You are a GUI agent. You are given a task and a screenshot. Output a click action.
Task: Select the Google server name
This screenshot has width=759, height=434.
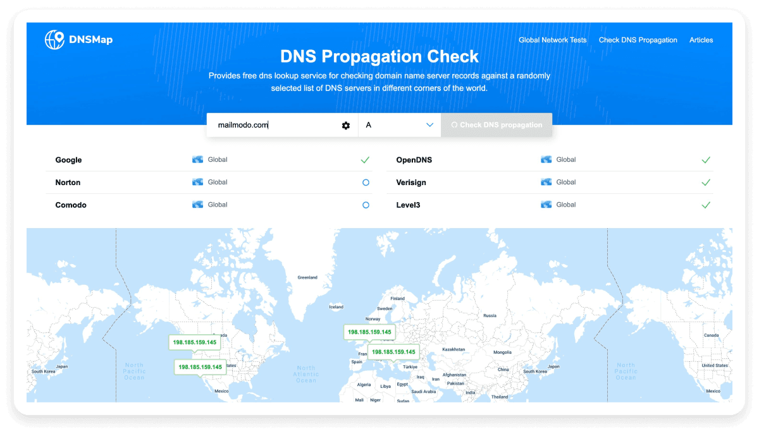point(69,160)
